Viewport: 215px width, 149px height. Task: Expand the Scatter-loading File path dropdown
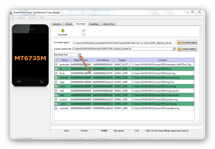click(x=174, y=49)
